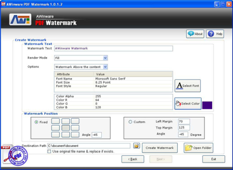Image resolution: width=233 pixels, height=170 pixels.
Task: Choose top-right fixed position box
Action: coord(75,121)
